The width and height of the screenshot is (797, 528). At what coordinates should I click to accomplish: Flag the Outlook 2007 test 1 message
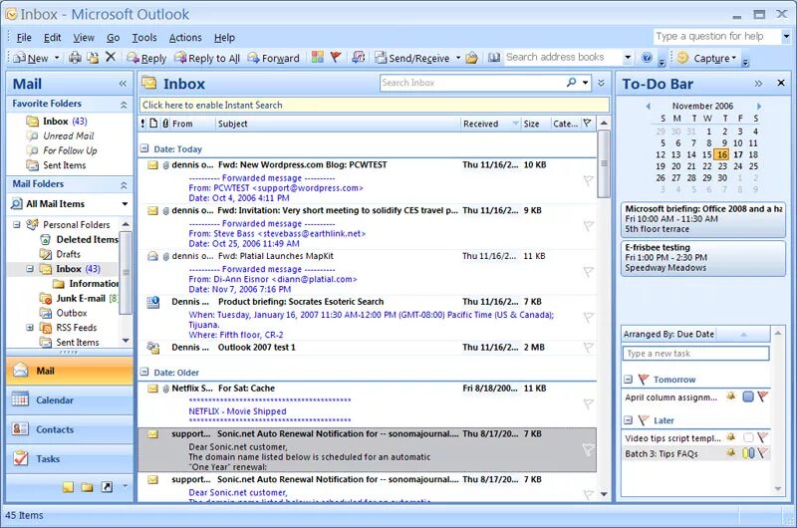(x=589, y=348)
